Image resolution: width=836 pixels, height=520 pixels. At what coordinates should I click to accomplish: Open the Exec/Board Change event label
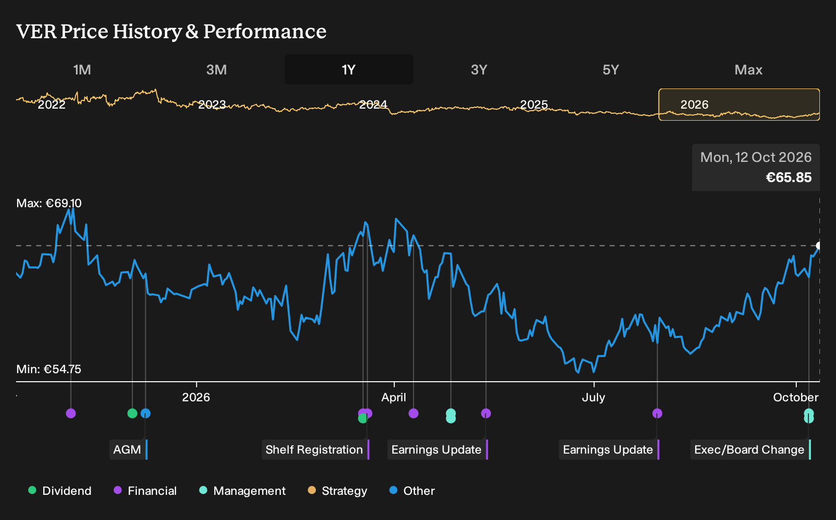point(750,450)
